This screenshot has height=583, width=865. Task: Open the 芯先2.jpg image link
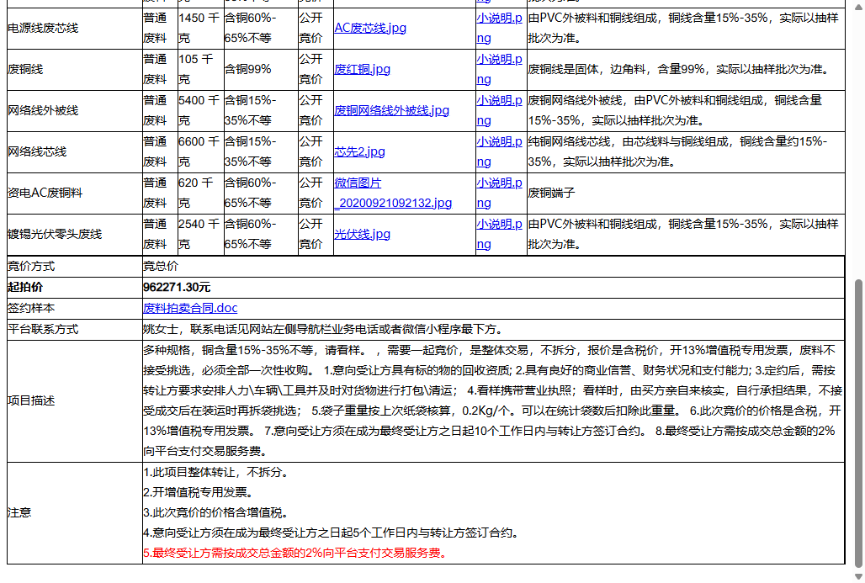tap(359, 151)
